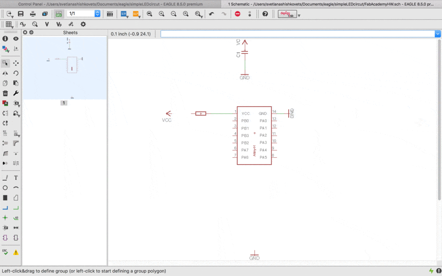Open the Errors warning triangle

click(16, 252)
